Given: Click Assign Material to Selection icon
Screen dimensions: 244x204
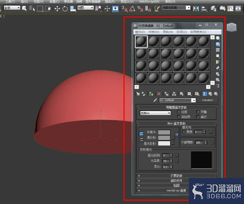Looking at the screenshot, I should pyautogui.click(x=151, y=94).
